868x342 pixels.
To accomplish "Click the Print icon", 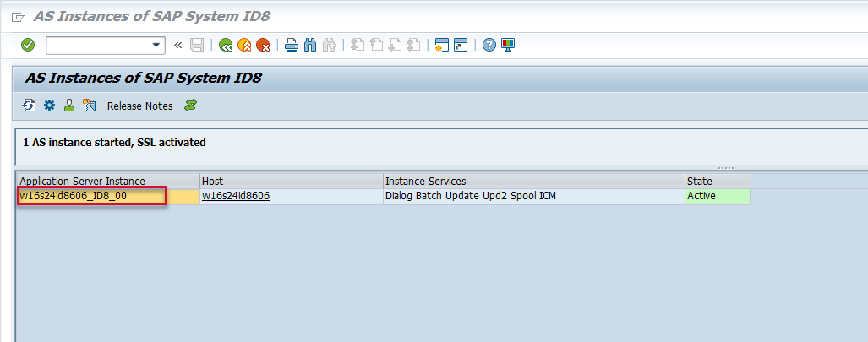I will (x=291, y=45).
